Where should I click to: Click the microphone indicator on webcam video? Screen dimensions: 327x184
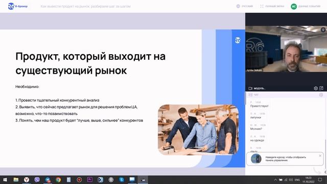click(x=323, y=30)
